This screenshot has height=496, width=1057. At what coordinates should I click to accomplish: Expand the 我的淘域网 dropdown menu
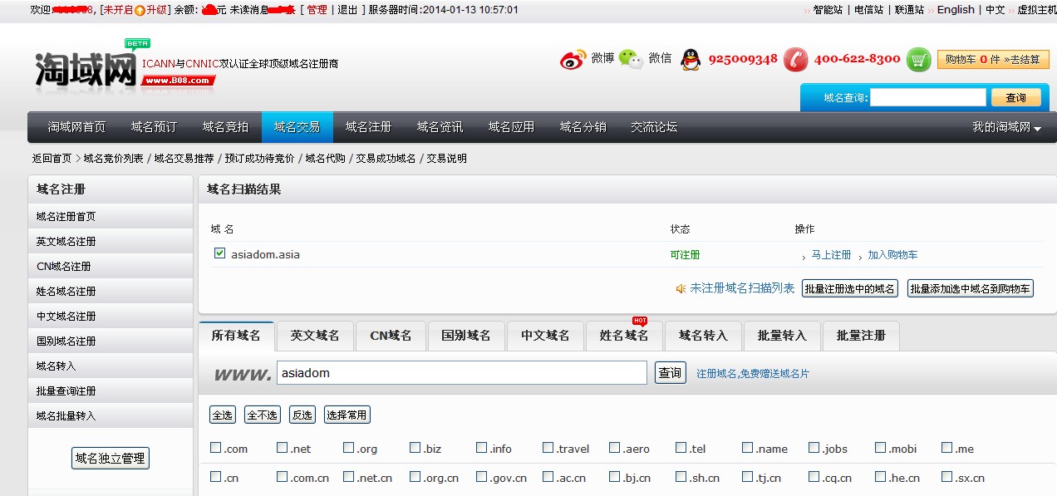(x=1006, y=127)
